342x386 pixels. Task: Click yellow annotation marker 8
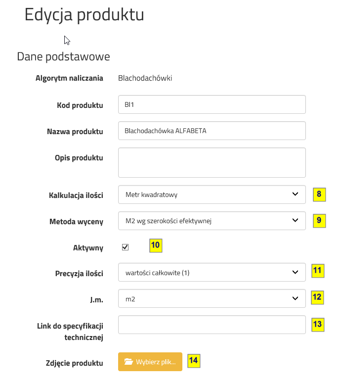(x=319, y=194)
